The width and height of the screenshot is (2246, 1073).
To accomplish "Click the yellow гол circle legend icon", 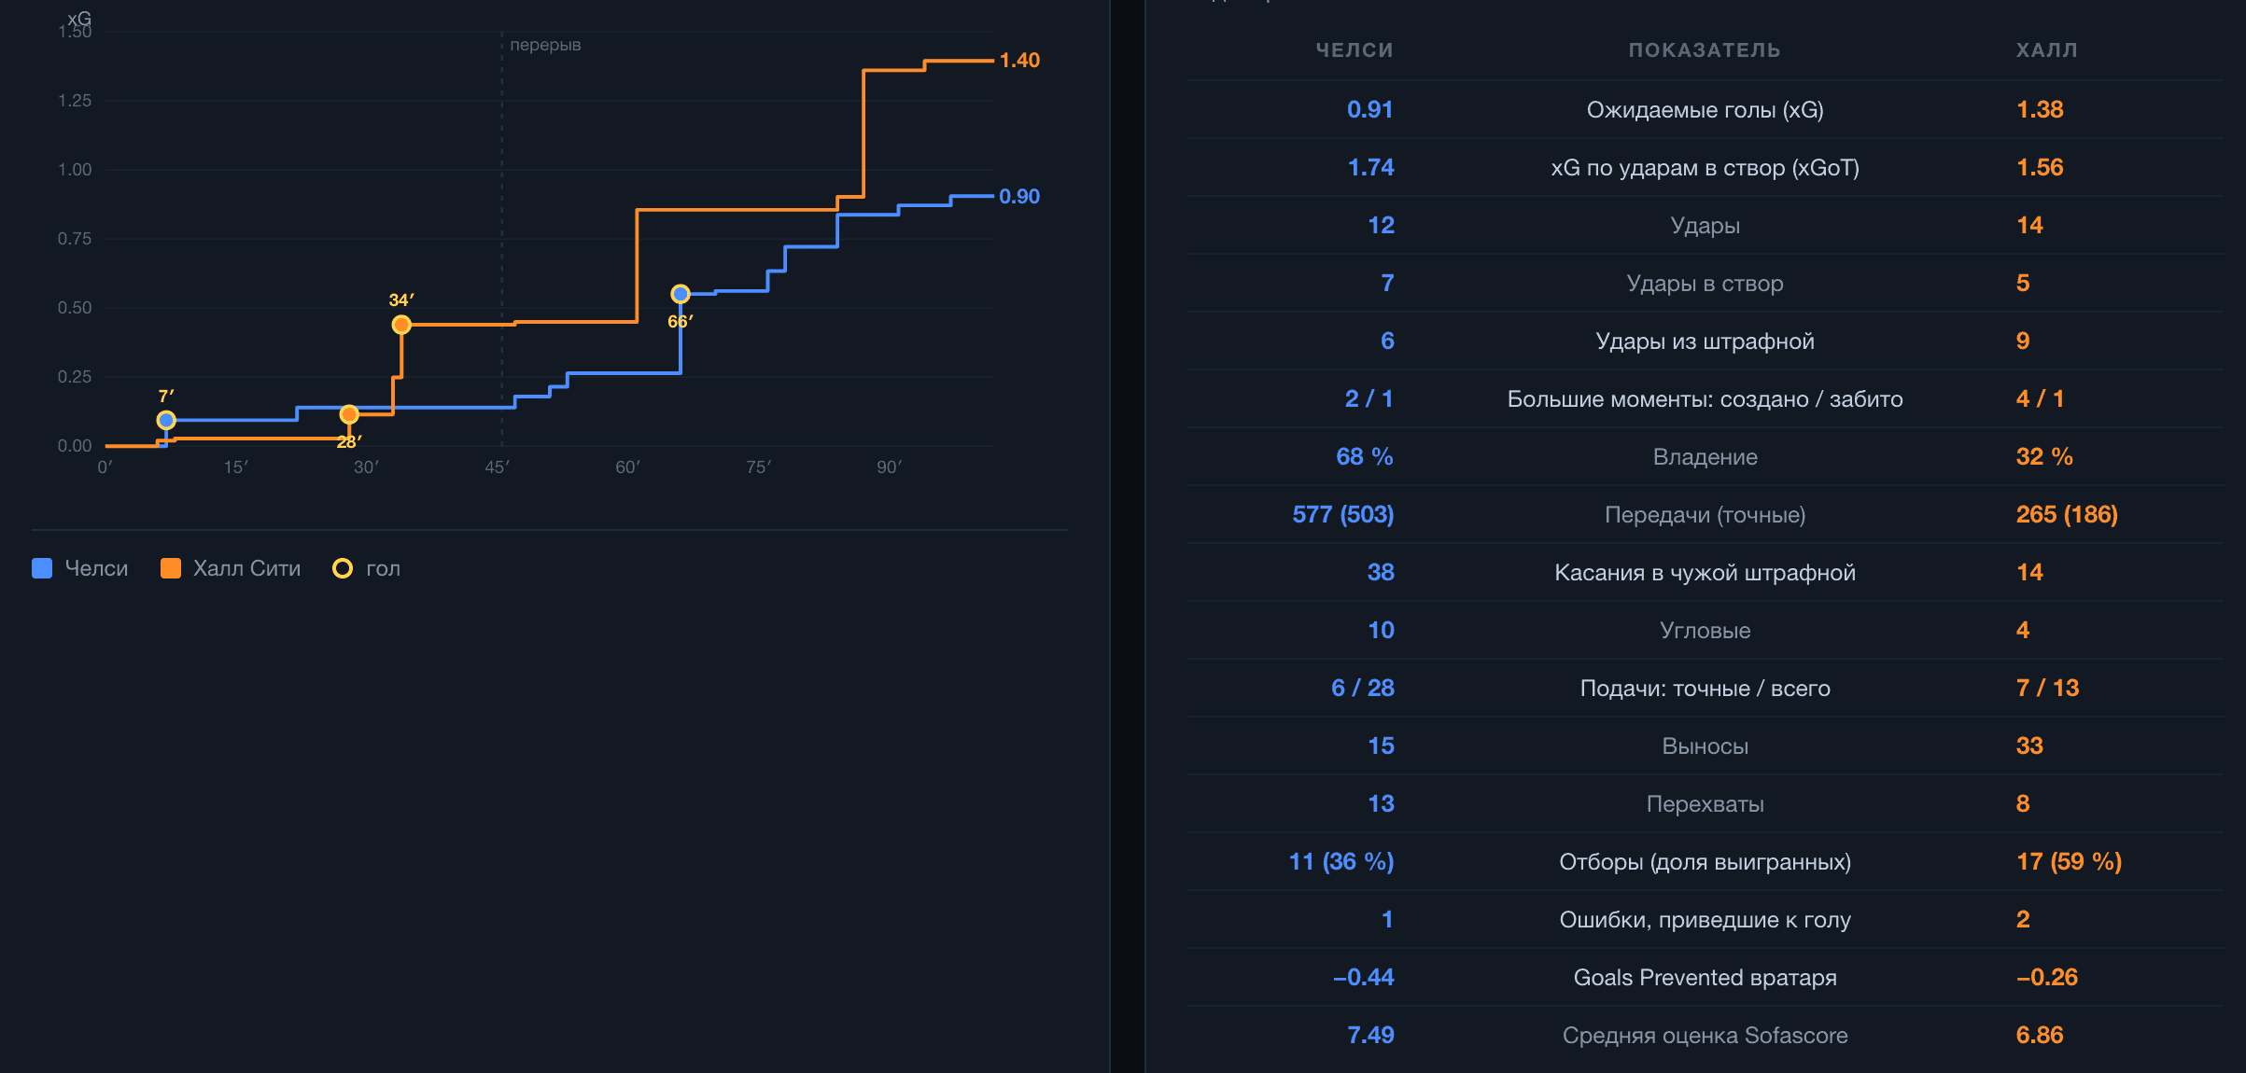I will click(343, 568).
